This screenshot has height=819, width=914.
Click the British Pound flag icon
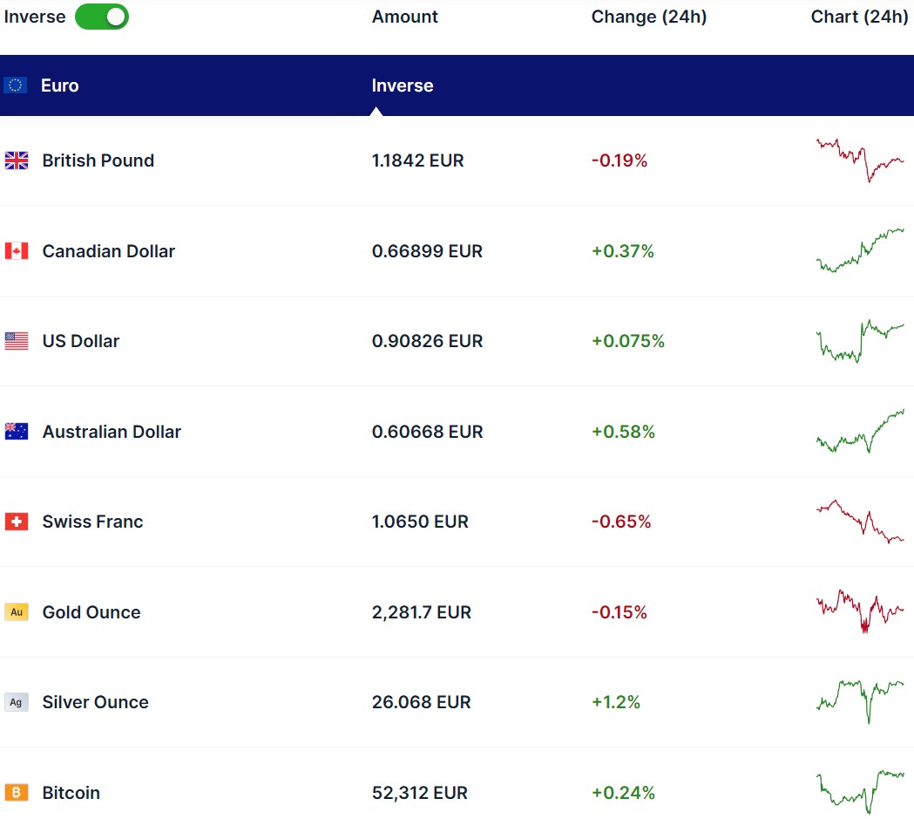click(x=17, y=160)
